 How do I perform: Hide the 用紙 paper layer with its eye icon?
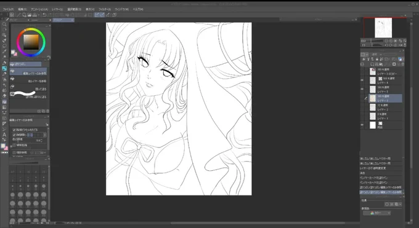(x=362, y=125)
